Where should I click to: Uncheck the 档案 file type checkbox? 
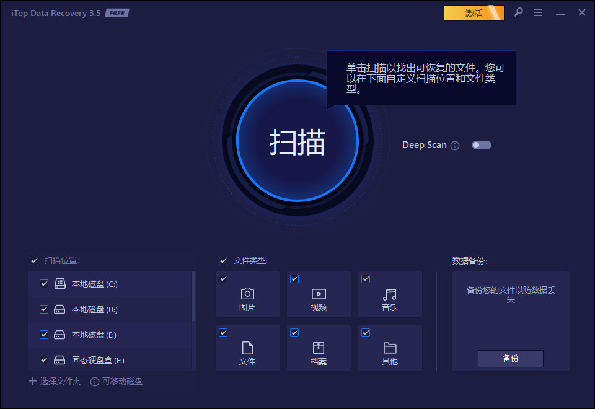294,333
